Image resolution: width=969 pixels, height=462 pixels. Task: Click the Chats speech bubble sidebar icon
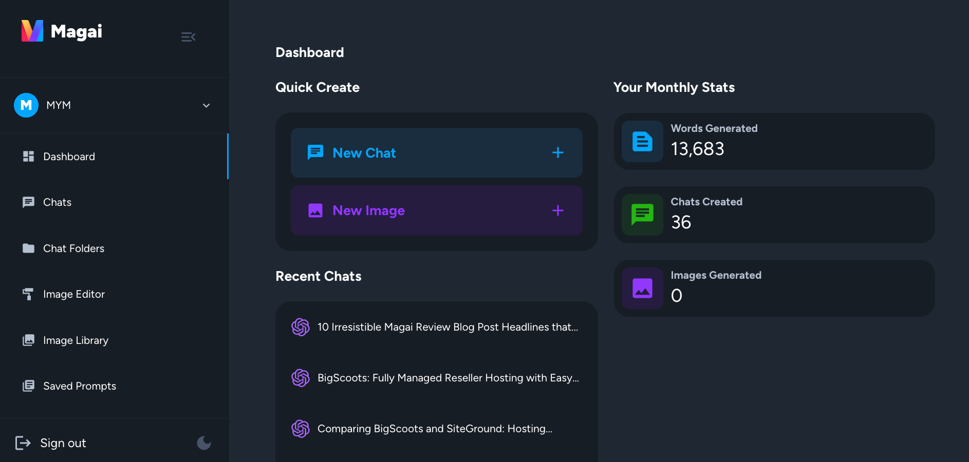(29, 202)
